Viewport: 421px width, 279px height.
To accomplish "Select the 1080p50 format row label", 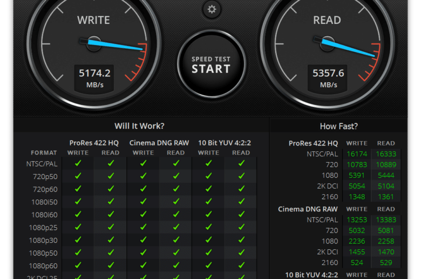I will click(x=43, y=253).
